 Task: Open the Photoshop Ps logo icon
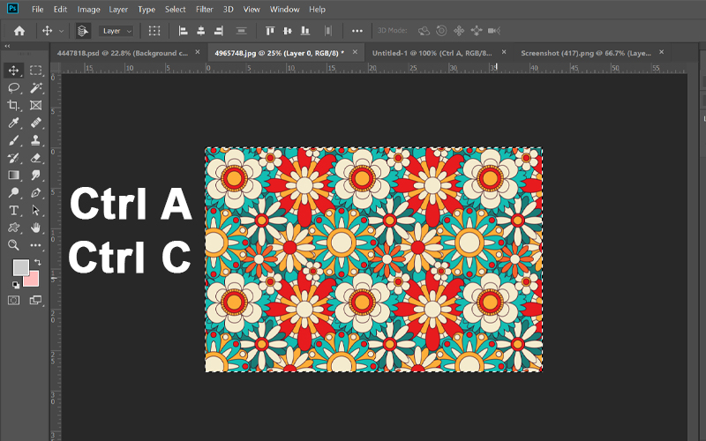click(13, 8)
